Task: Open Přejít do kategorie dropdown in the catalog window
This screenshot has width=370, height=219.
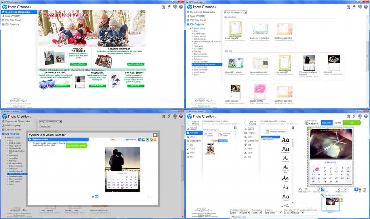Action: (236, 12)
